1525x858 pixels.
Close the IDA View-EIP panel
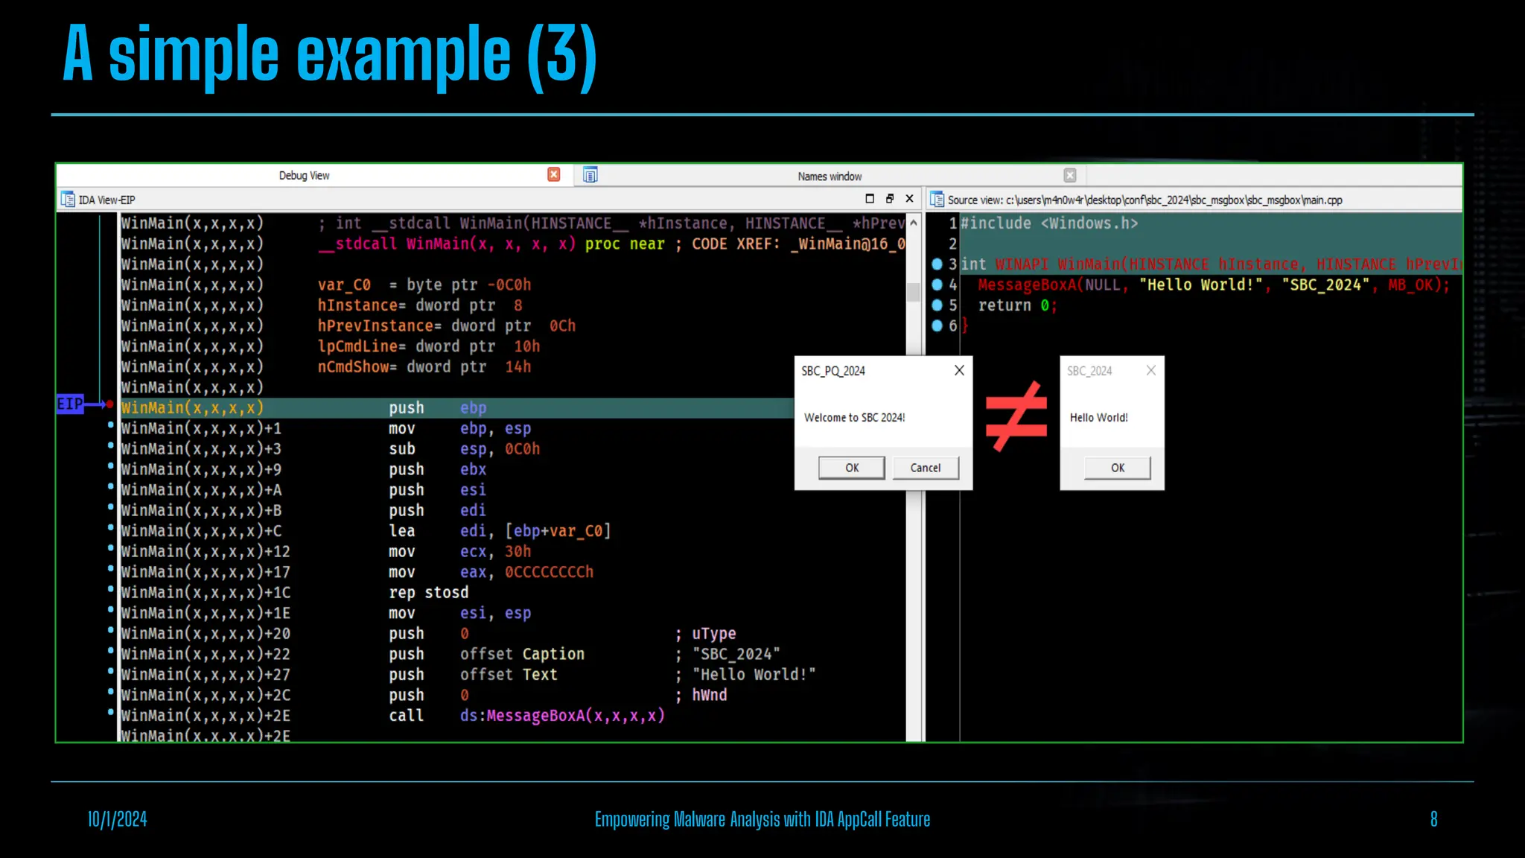coord(909,199)
